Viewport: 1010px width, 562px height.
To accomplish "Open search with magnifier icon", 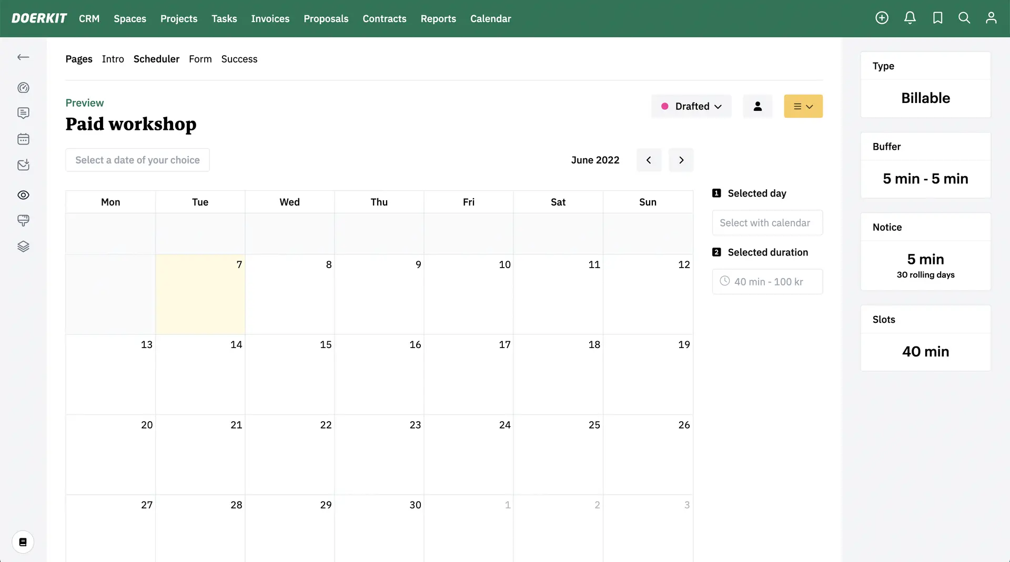I will click(x=964, y=18).
